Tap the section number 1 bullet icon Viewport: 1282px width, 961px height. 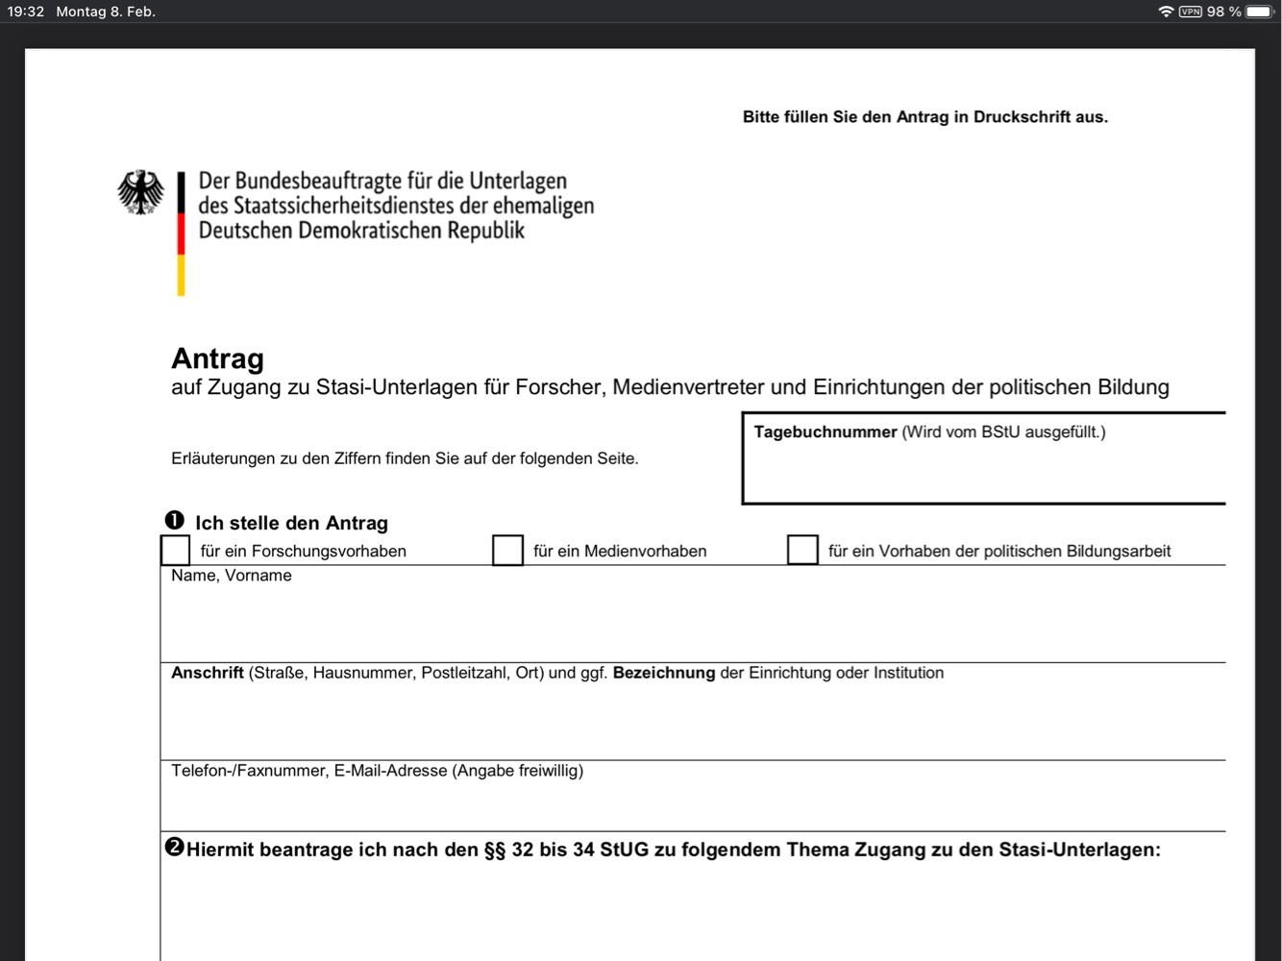[x=174, y=520]
